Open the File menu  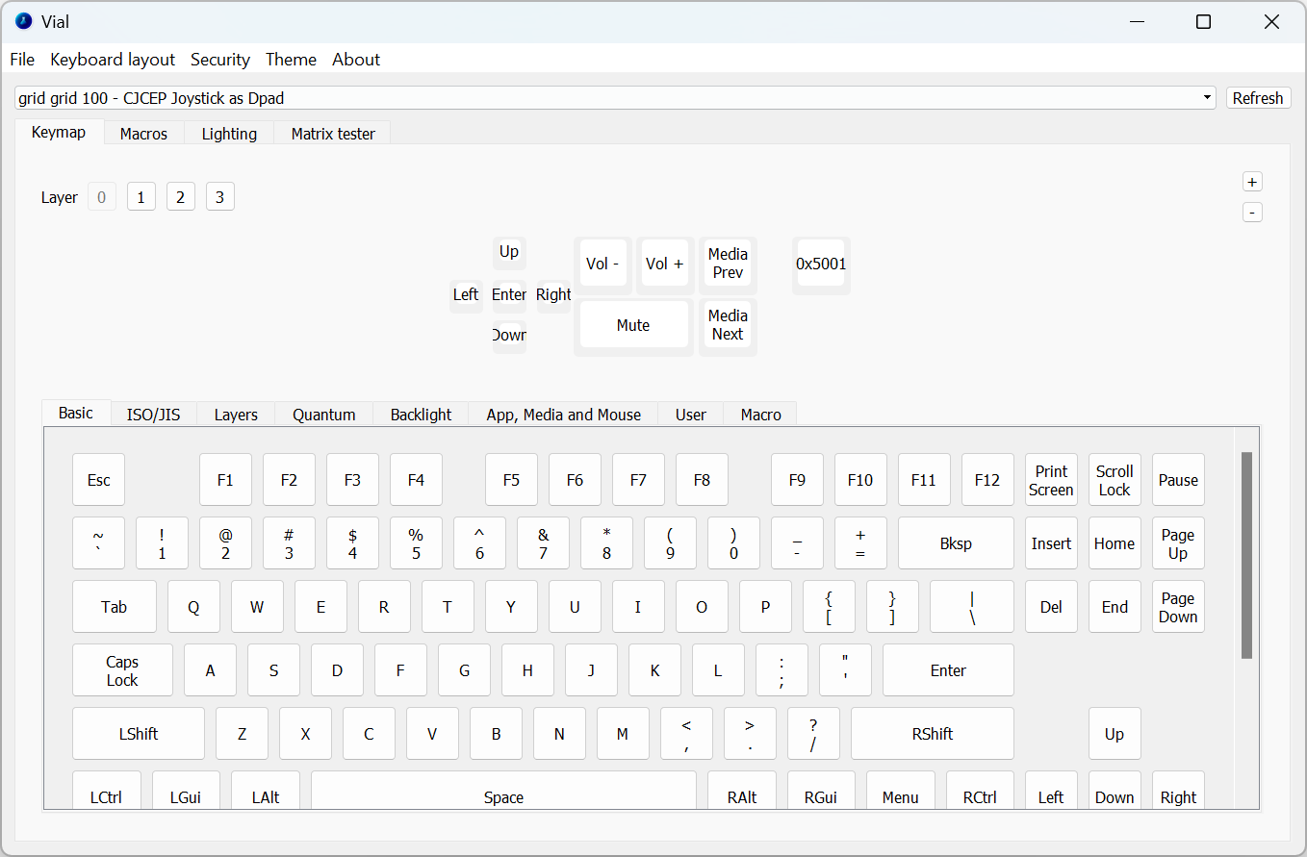(22, 60)
